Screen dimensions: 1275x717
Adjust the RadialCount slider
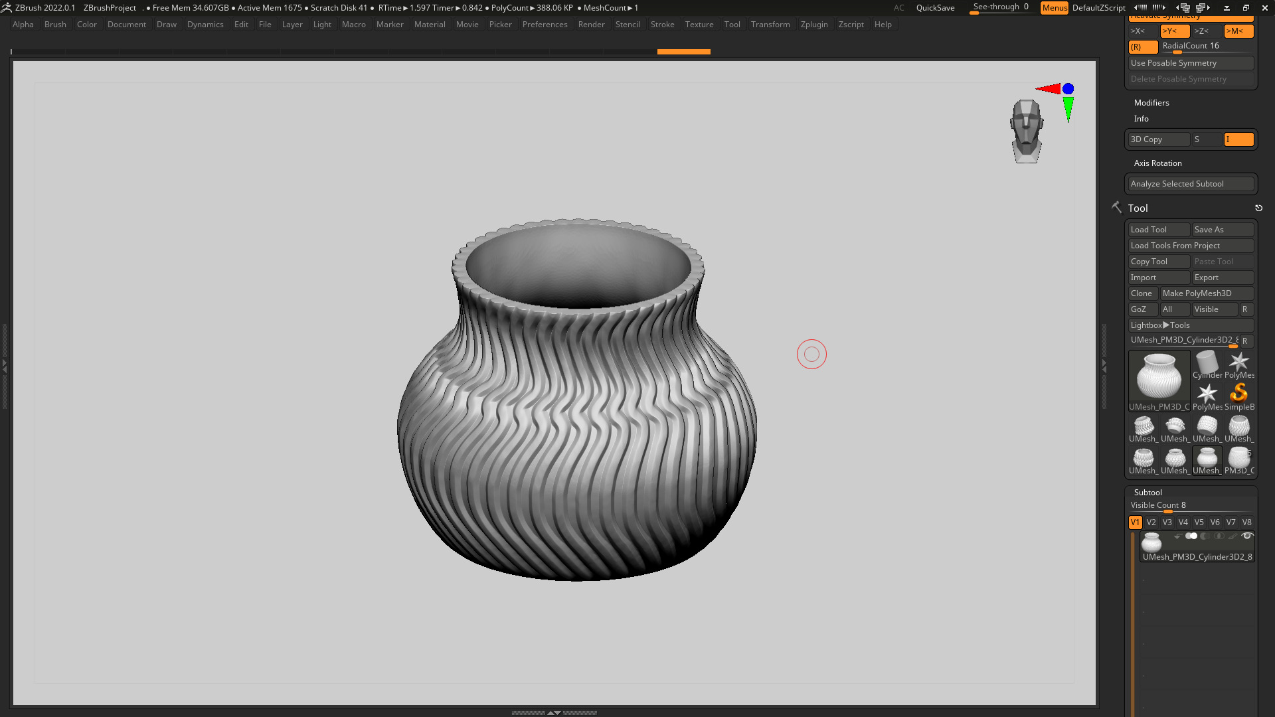(1207, 47)
